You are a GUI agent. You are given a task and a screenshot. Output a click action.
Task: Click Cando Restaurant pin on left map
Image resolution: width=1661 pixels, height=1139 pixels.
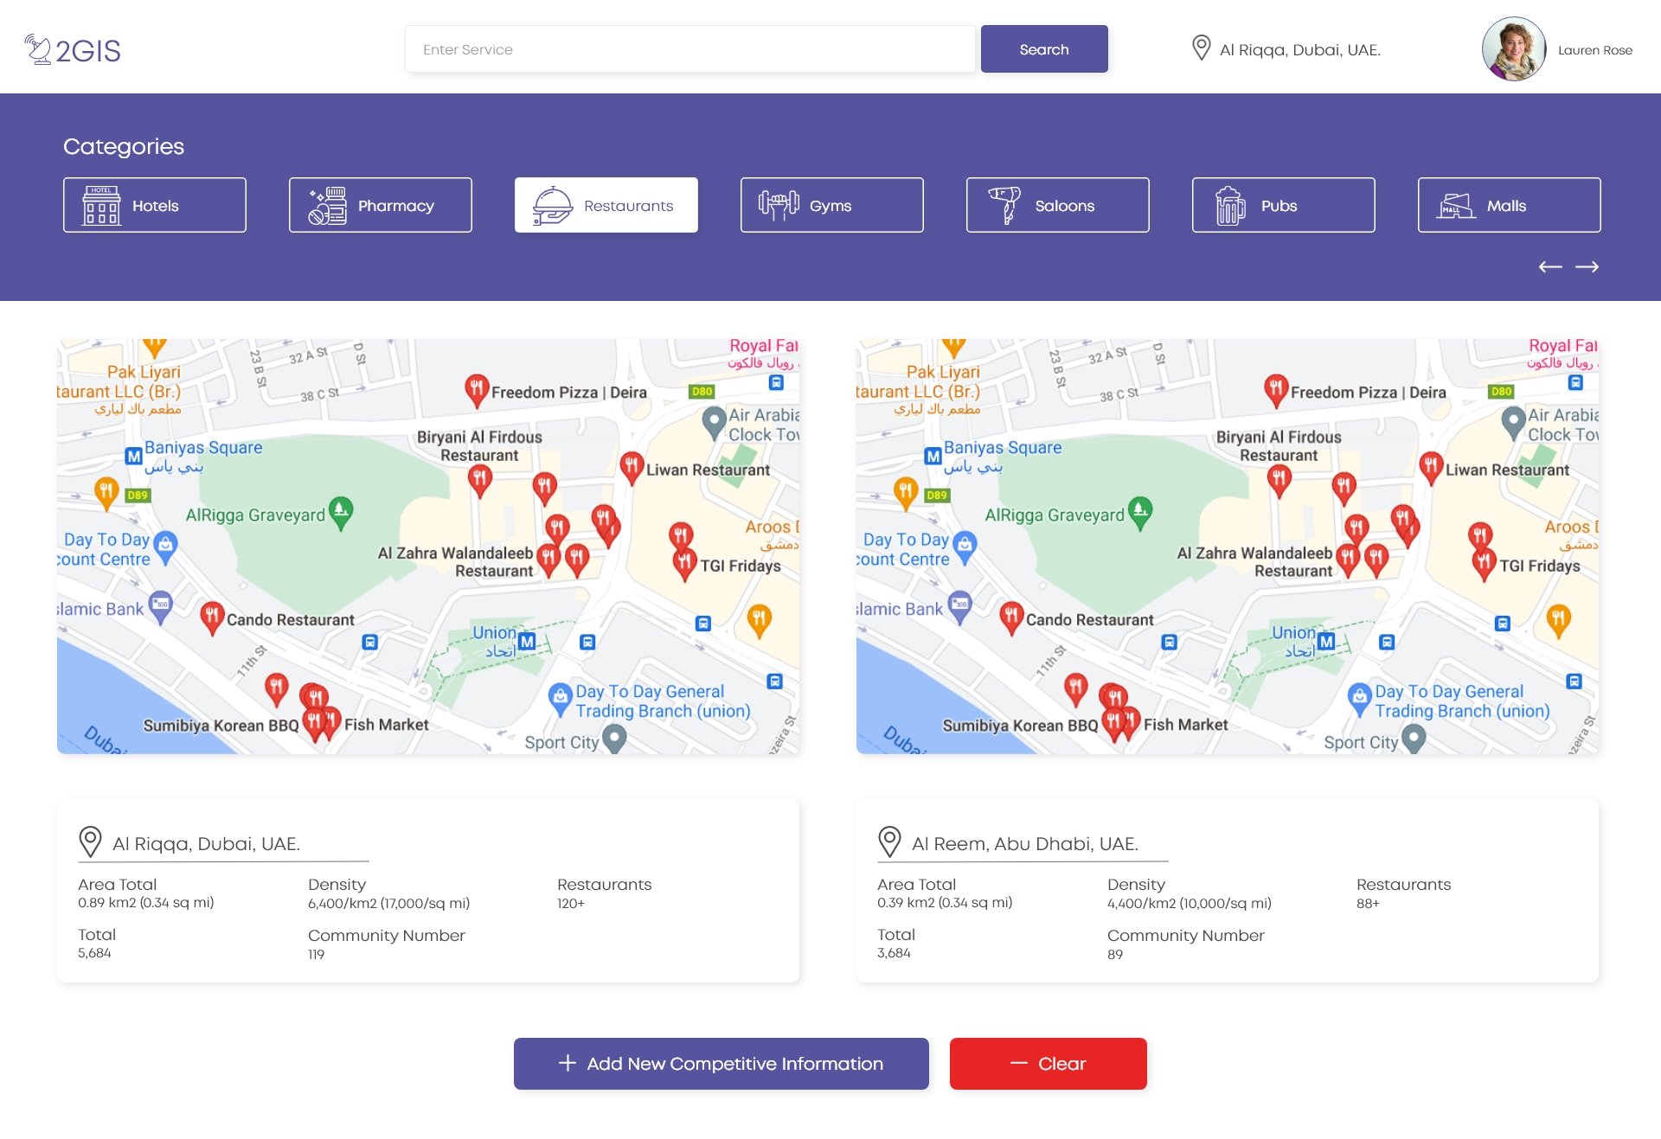point(212,617)
